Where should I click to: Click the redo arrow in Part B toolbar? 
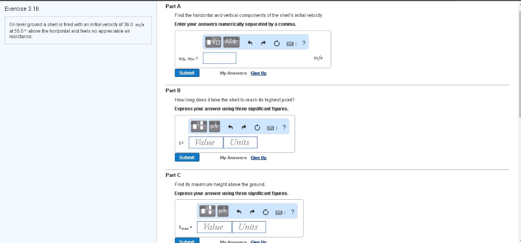[x=244, y=127]
